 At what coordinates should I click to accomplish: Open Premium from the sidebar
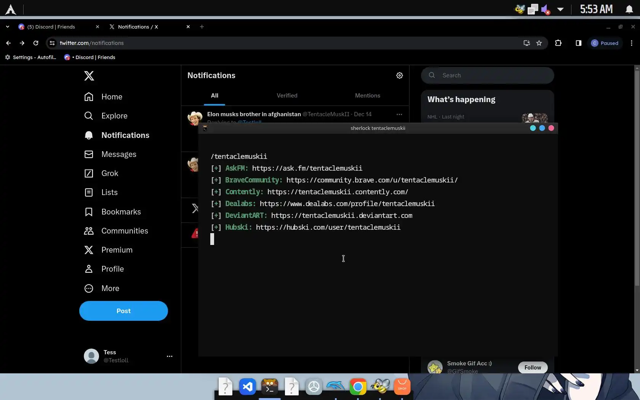coord(108,250)
